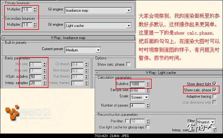The image size is (223, 138).
Task: Click the Max rate spinner arrows
Action: [x=44, y=71]
